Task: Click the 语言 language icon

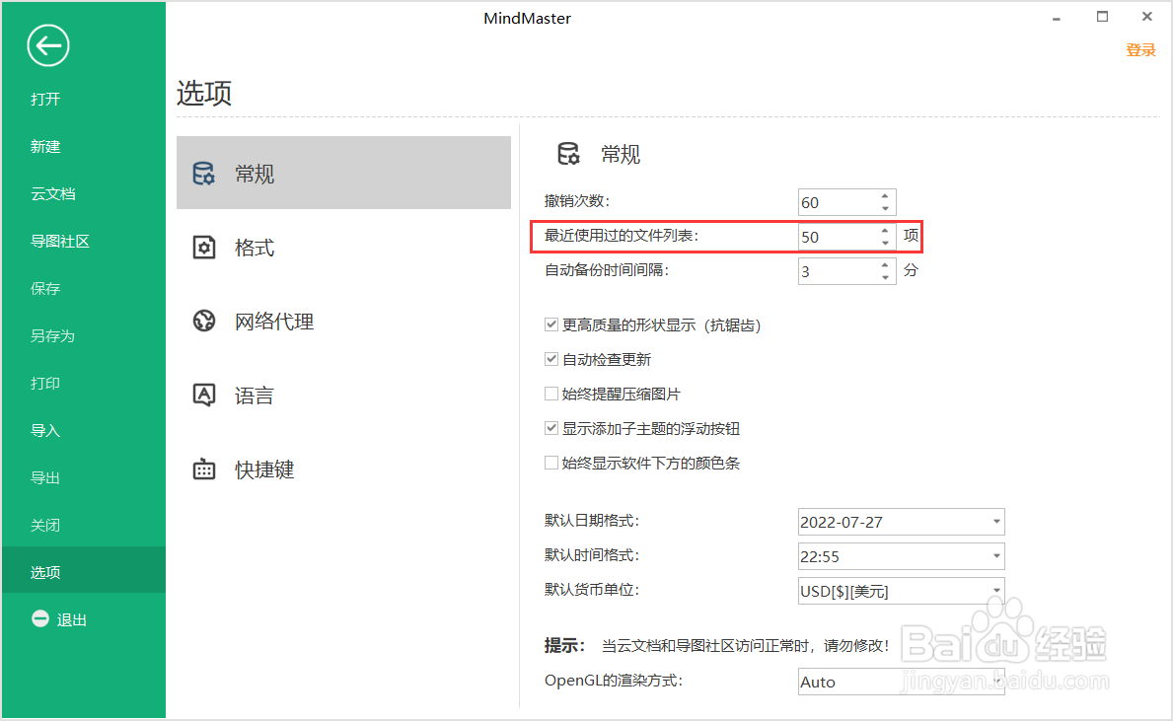Action: pos(203,395)
